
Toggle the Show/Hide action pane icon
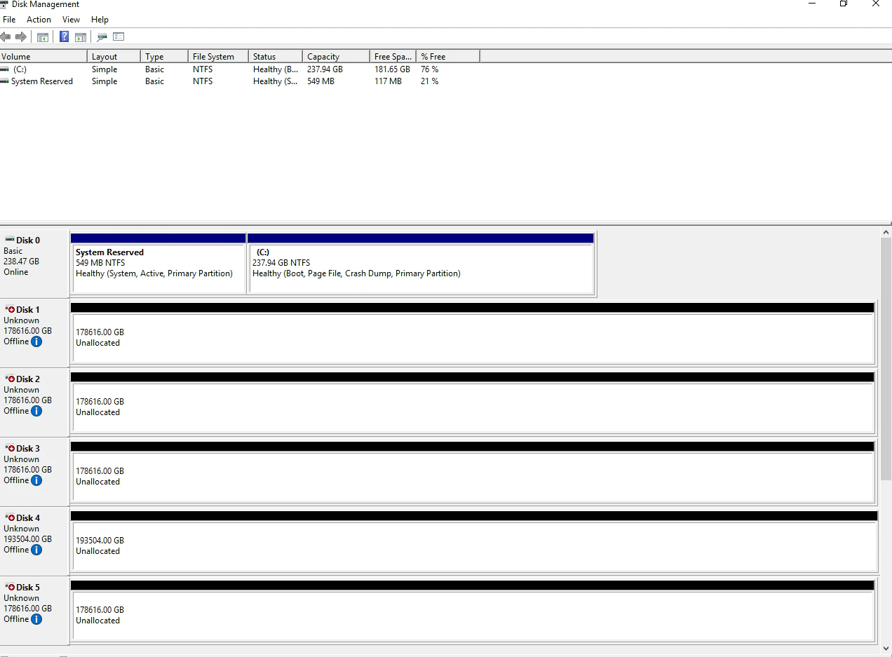[x=81, y=36]
